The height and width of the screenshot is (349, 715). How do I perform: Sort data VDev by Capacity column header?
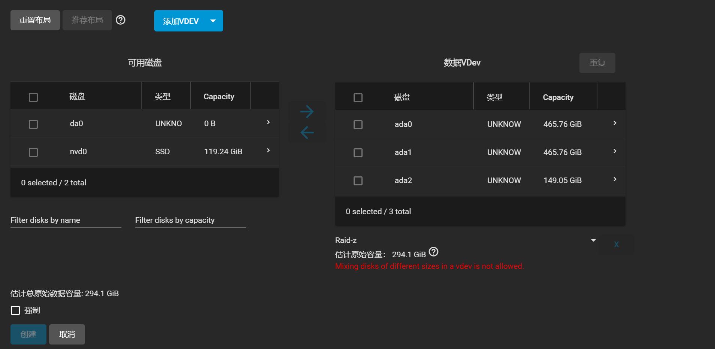click(x=558, y=97)
